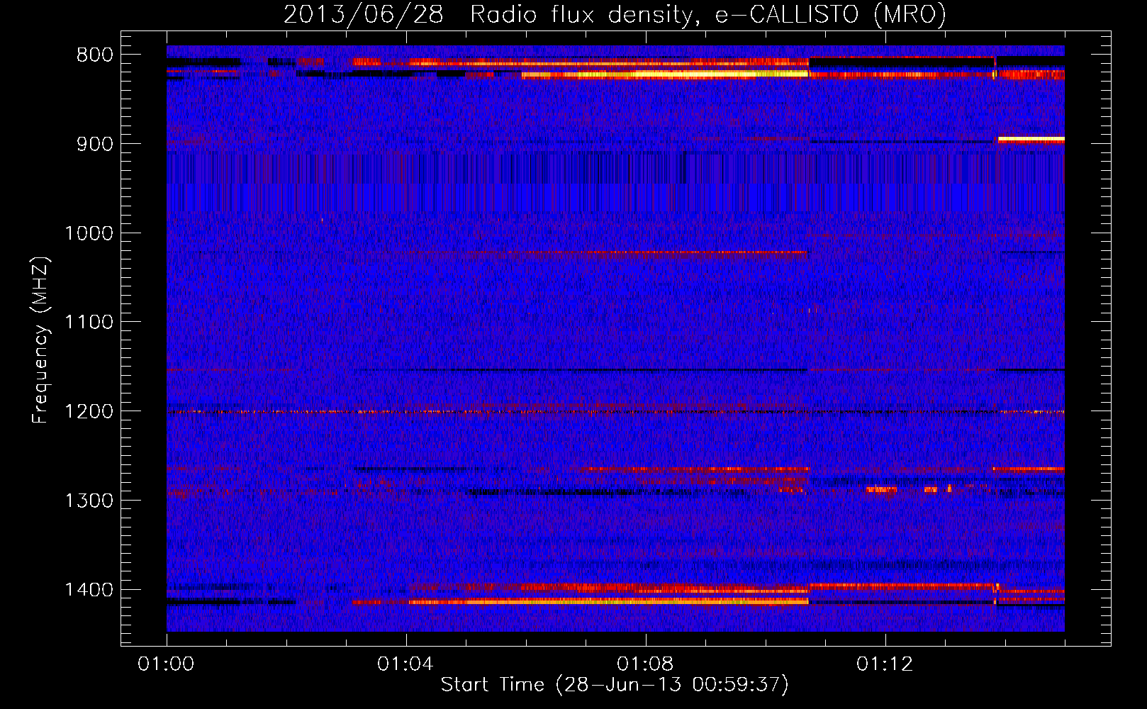This screenshot has height=709, width=1147.
Task: Click the 1100 frequency tick label
Action: (89, 323)
